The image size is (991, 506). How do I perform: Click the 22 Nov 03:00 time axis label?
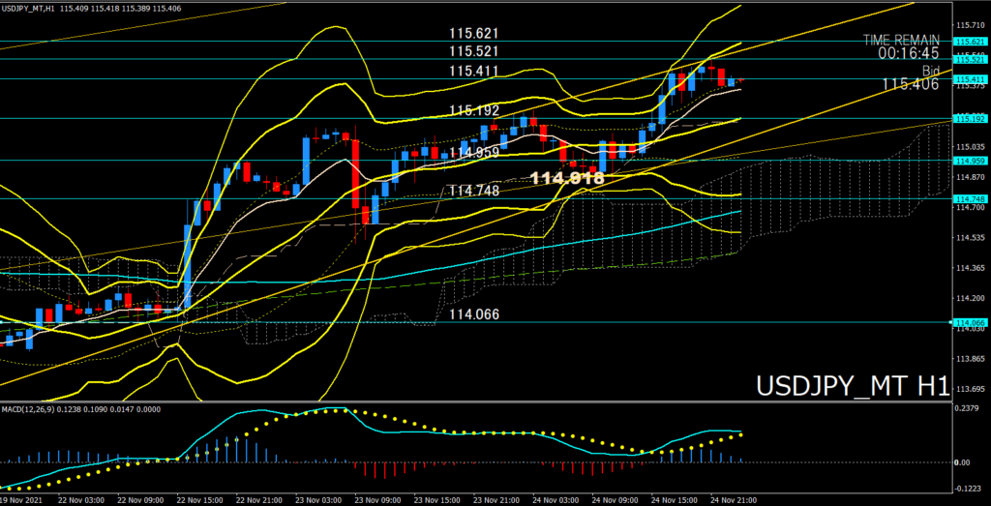[x=82, y=499]
